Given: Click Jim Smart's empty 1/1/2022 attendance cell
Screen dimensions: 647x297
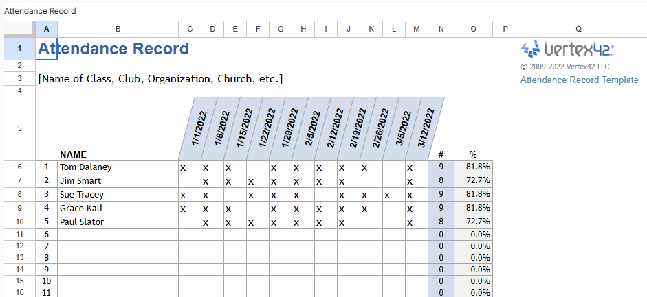Looking at the screenshot, I should (189, 181).
